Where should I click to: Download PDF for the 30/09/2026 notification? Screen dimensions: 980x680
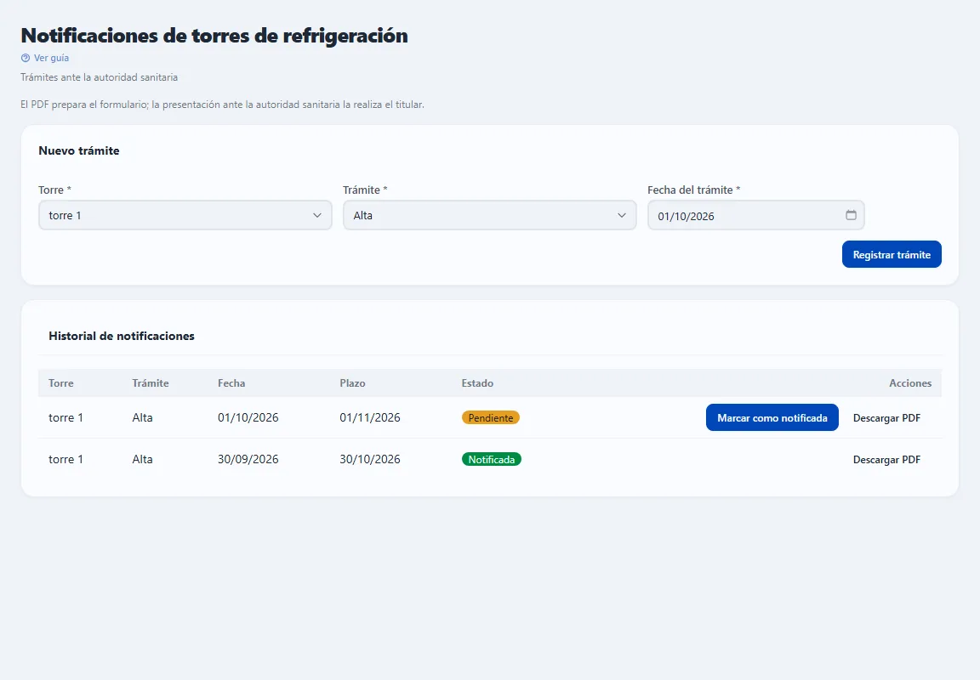pos(886,460)
